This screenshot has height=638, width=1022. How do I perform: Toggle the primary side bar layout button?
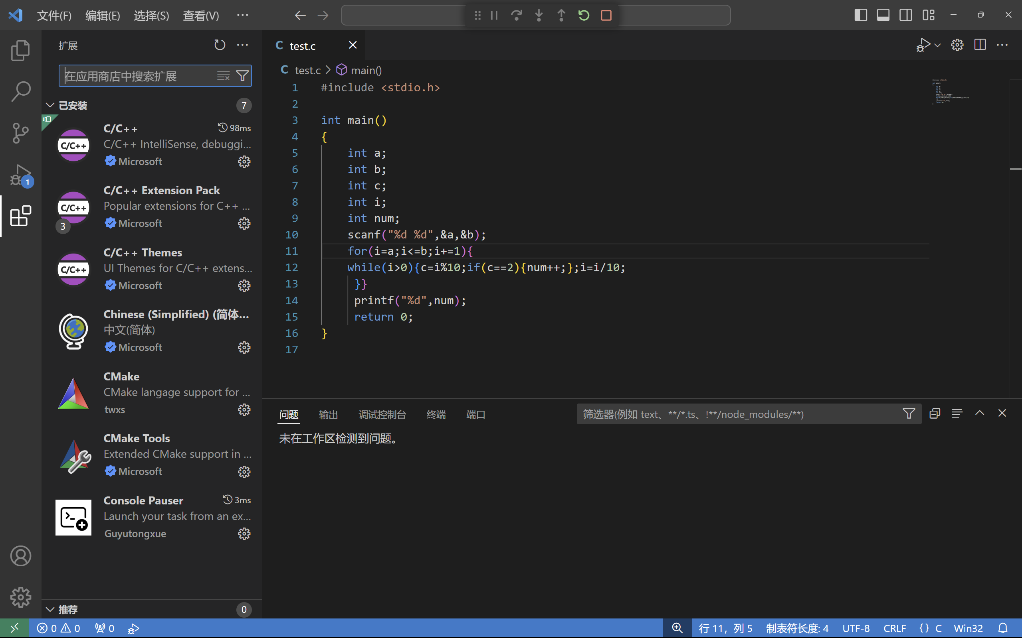pyautogui.click(x=860, y=15)
